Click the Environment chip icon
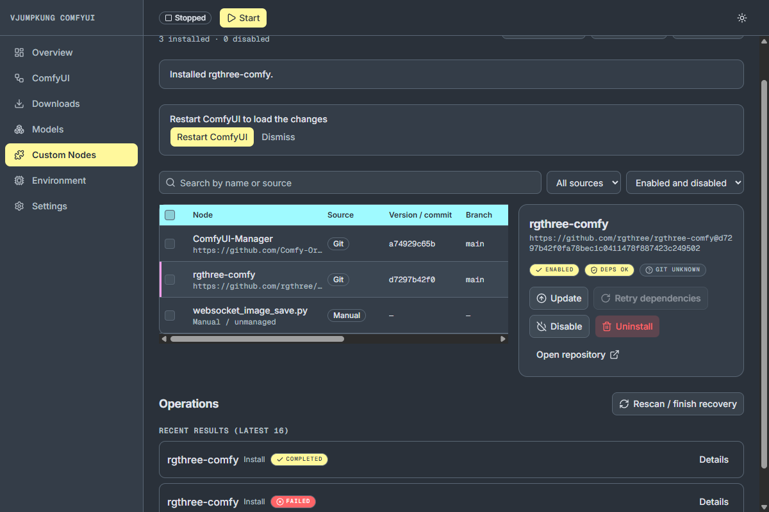Viewport: 769px width, 512px height. 19,180
